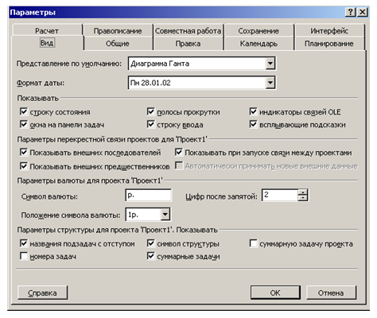
Task: Toggle the "строку состояния" checkbox
Action: pos(24,111)
